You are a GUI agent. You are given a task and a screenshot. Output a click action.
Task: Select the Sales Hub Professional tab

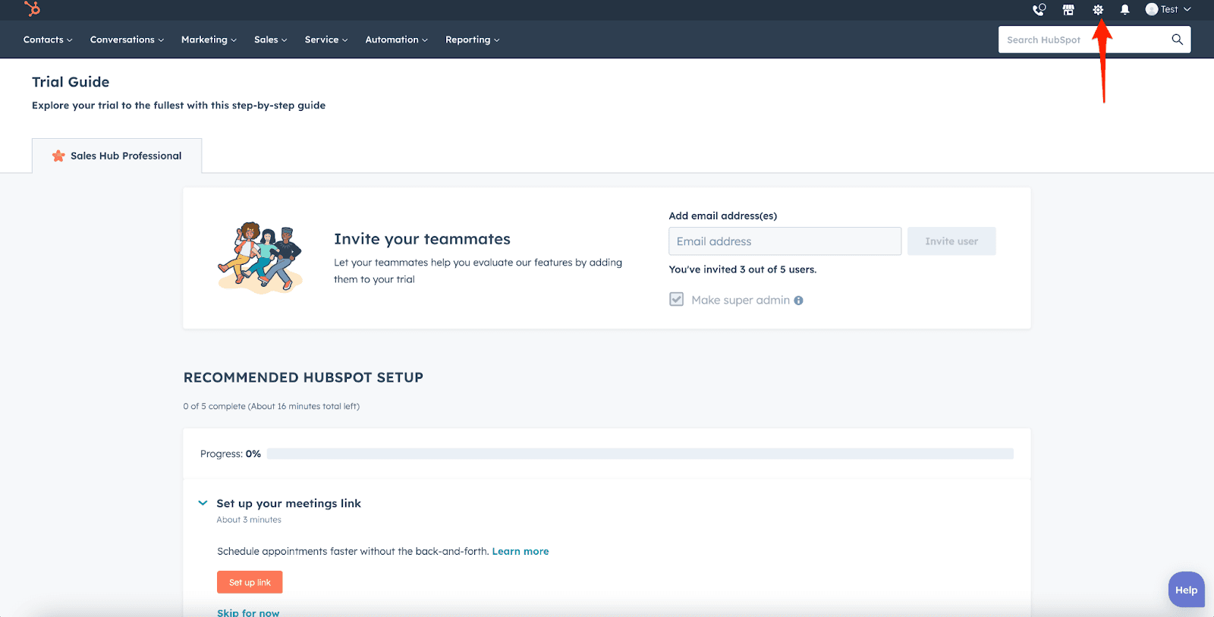pyautogui.click(x=117, y=156)
